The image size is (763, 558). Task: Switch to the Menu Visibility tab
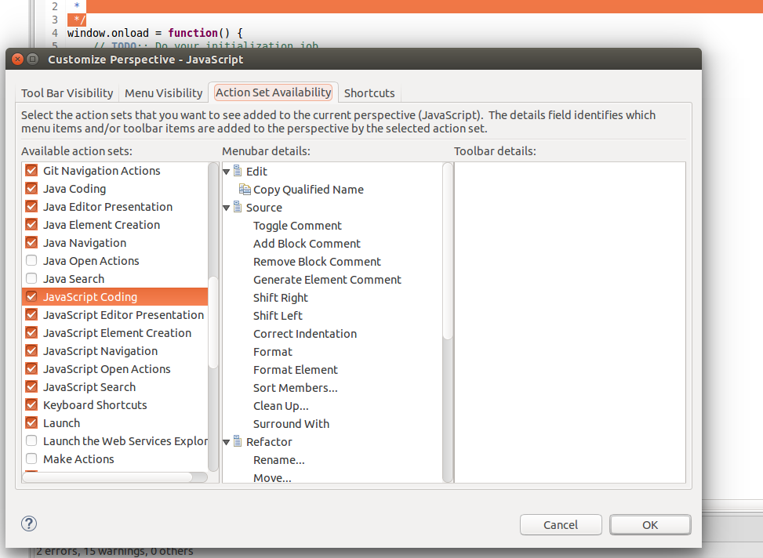[x=163, y=93]
